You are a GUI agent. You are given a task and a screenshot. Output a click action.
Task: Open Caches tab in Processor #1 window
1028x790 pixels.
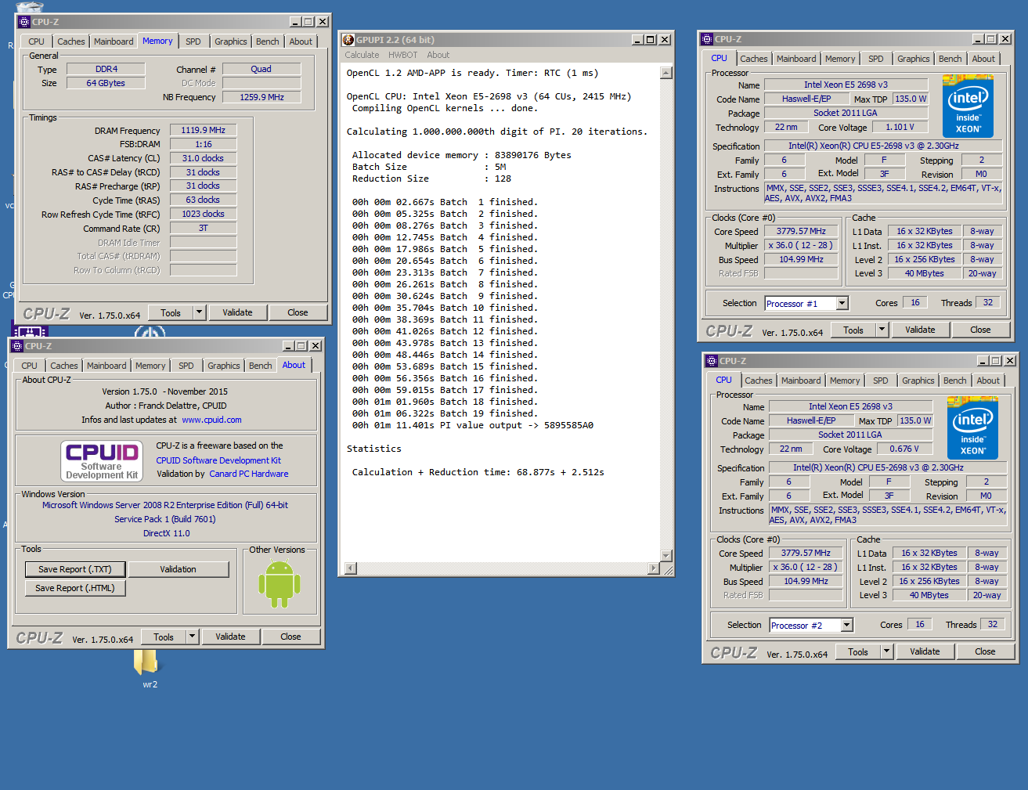tap(753, 59)
